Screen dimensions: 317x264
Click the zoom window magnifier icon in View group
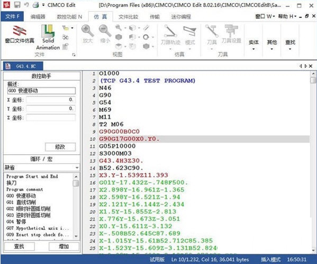pos(119,27)
